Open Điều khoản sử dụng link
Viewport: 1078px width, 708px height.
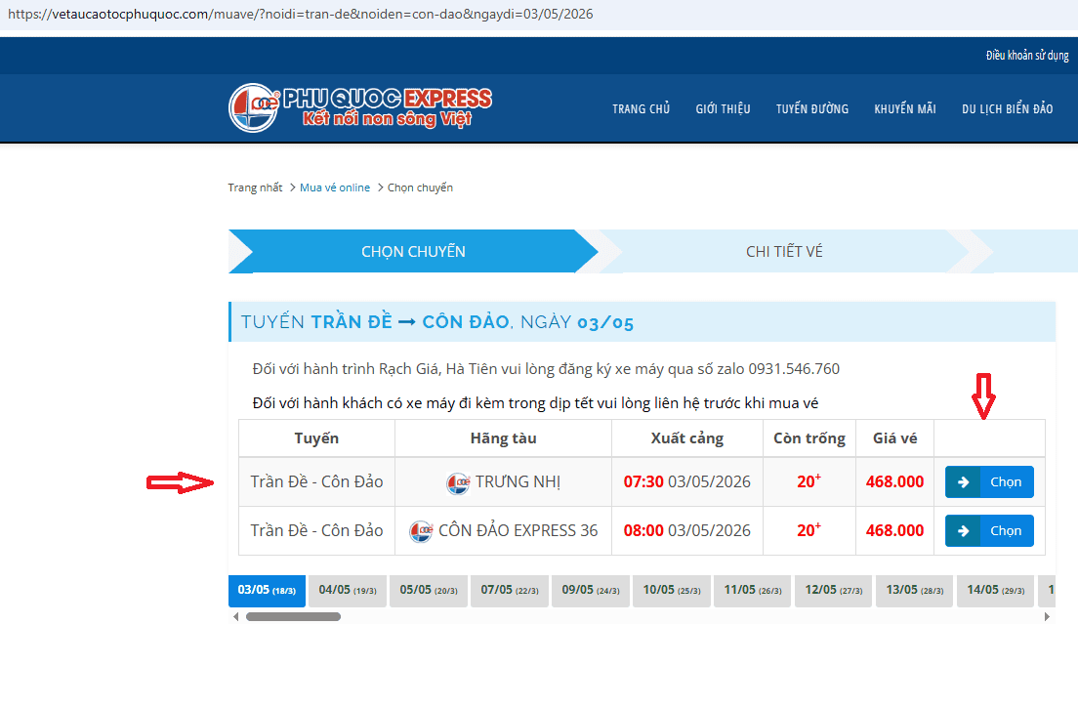point(1027,55)
